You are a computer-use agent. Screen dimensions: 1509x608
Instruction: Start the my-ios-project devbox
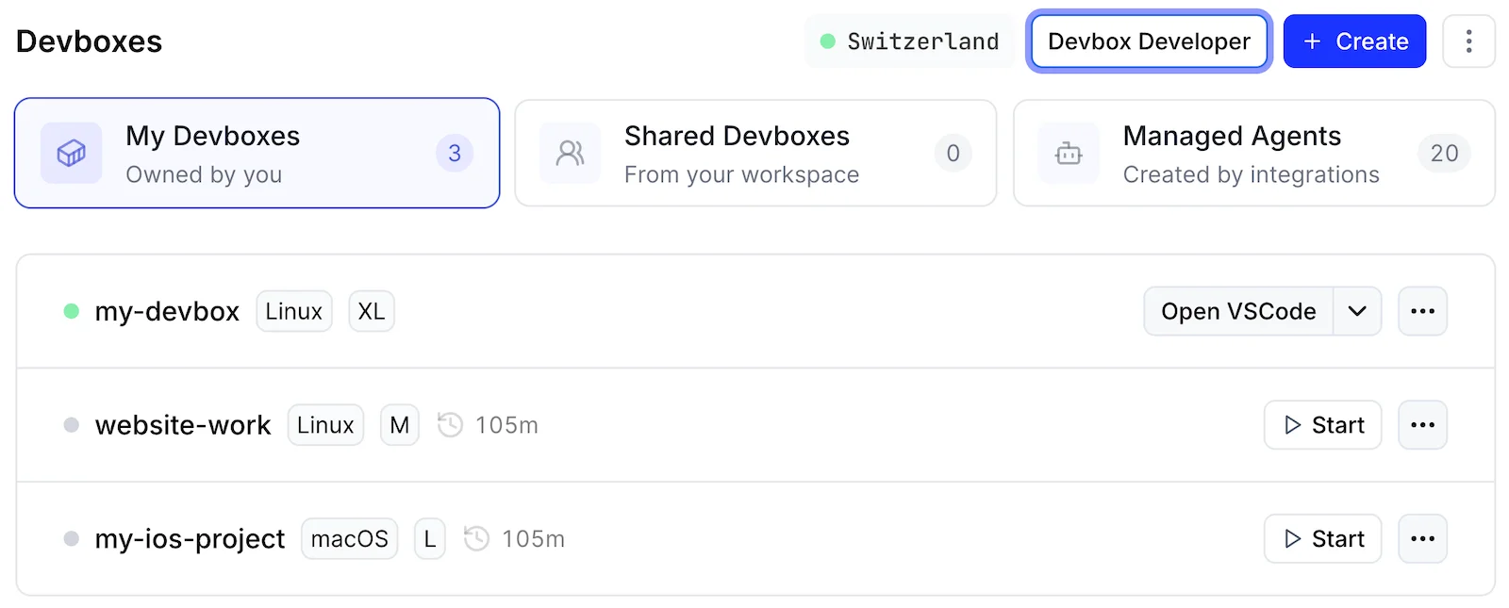pyautogui.click(x=1322, y=539)
